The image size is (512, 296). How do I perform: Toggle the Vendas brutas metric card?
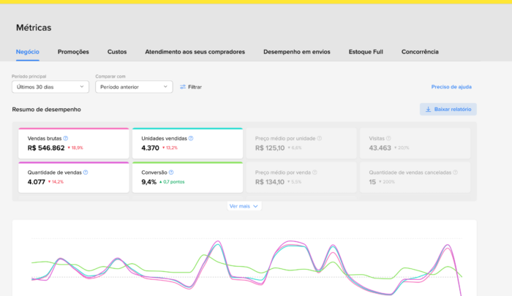[74, 143]
